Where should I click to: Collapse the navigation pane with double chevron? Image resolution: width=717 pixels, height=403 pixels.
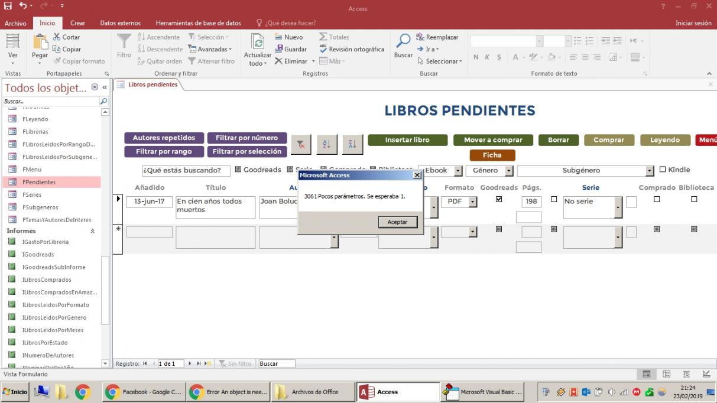[x=105, y=87]
